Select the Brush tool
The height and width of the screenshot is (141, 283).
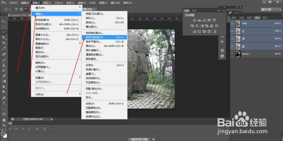coord(4,60)
